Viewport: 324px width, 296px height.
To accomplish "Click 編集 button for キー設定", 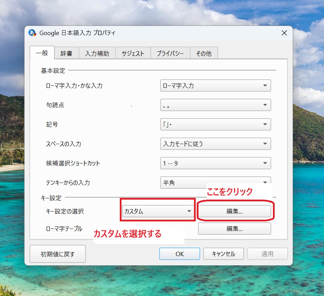I will coord(234,211).
